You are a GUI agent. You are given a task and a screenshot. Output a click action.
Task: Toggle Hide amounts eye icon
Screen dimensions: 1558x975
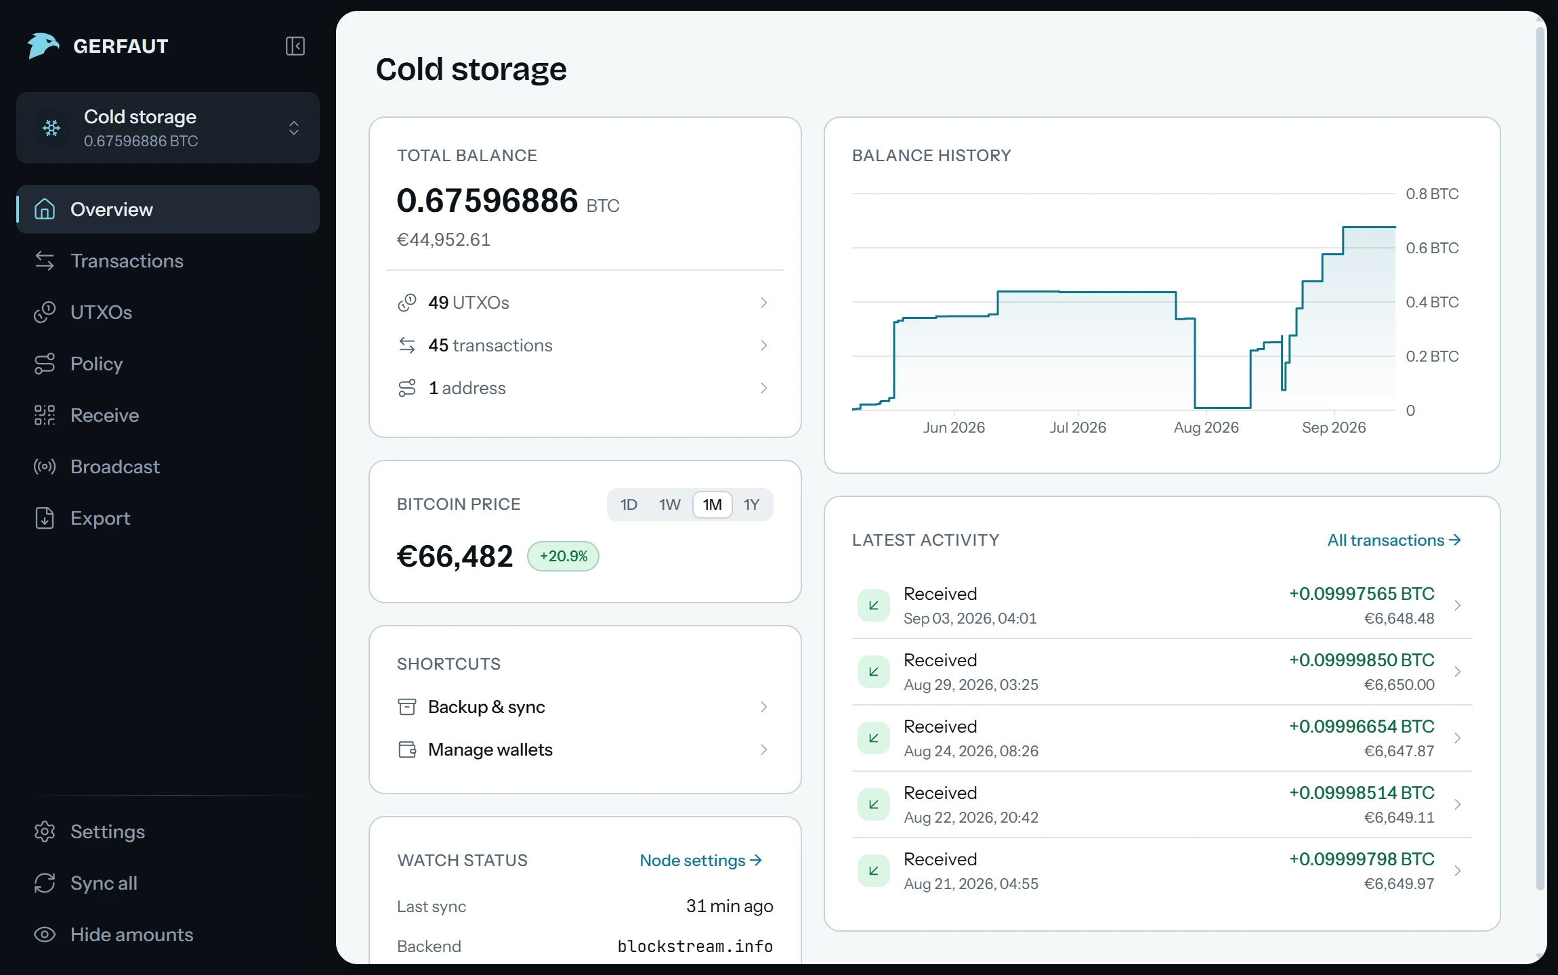[x=45, y=934]
